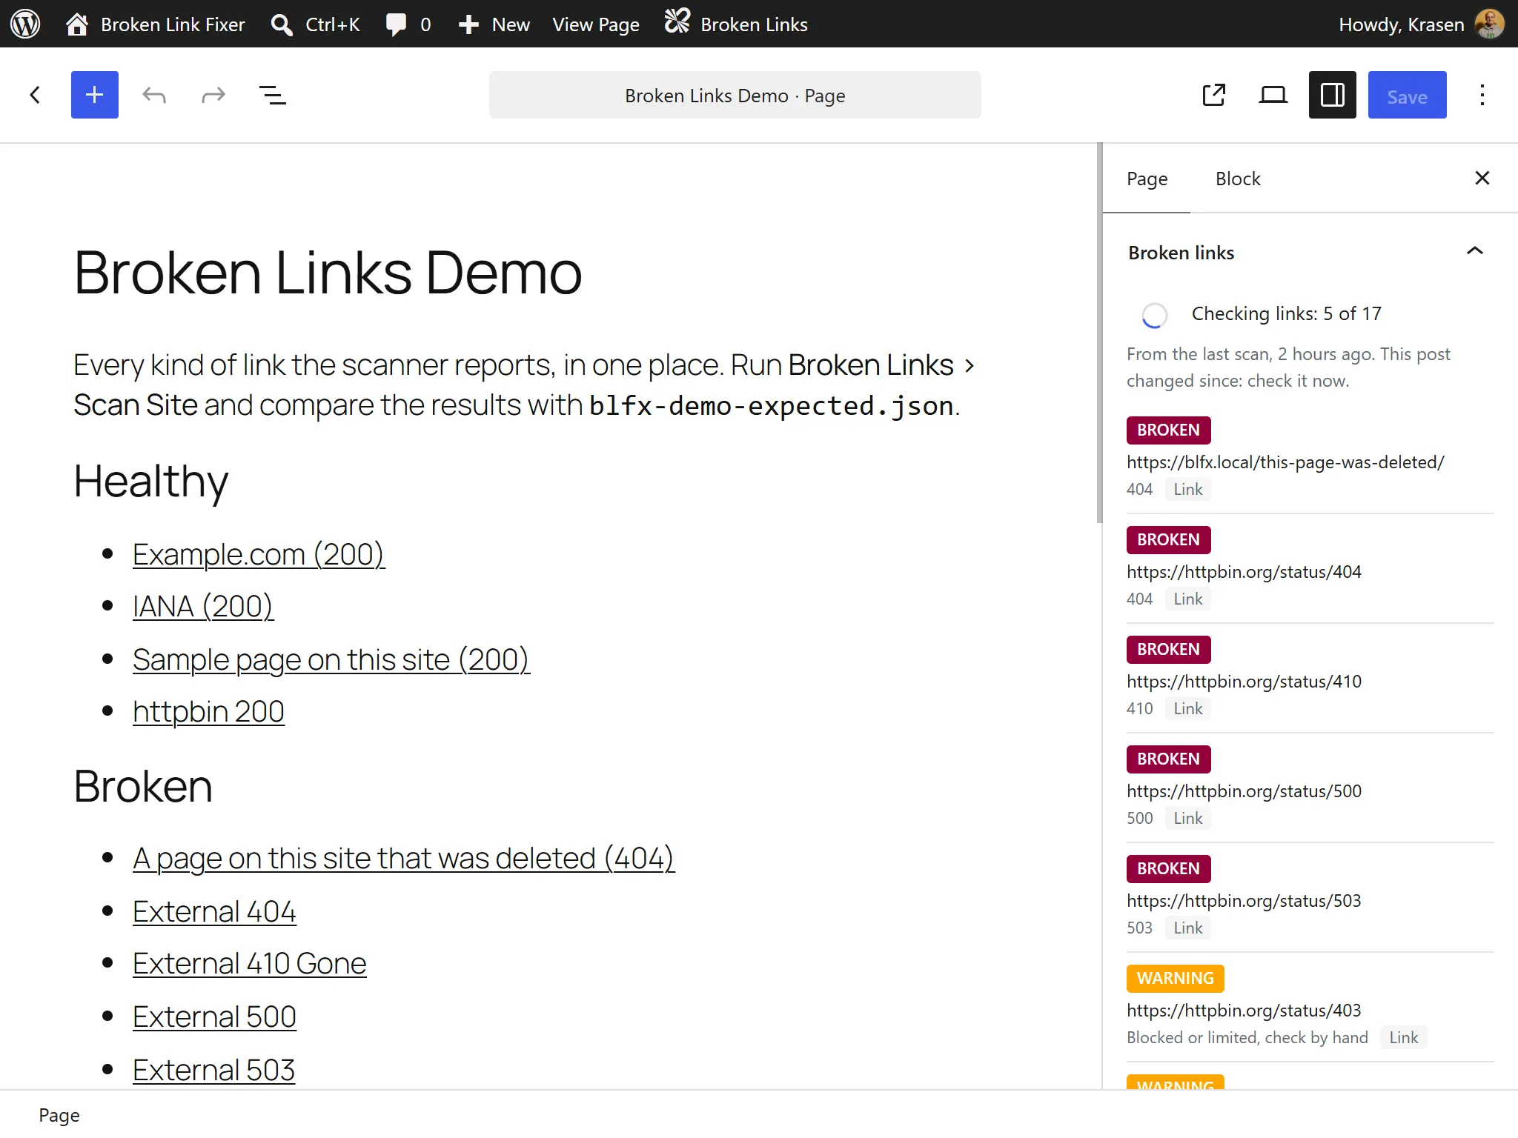Viewport: 1518px width, 1138px height.
Task: Open Howdy, Krasen account menu
Action: pyautogui.click(x=1421, y=24)
